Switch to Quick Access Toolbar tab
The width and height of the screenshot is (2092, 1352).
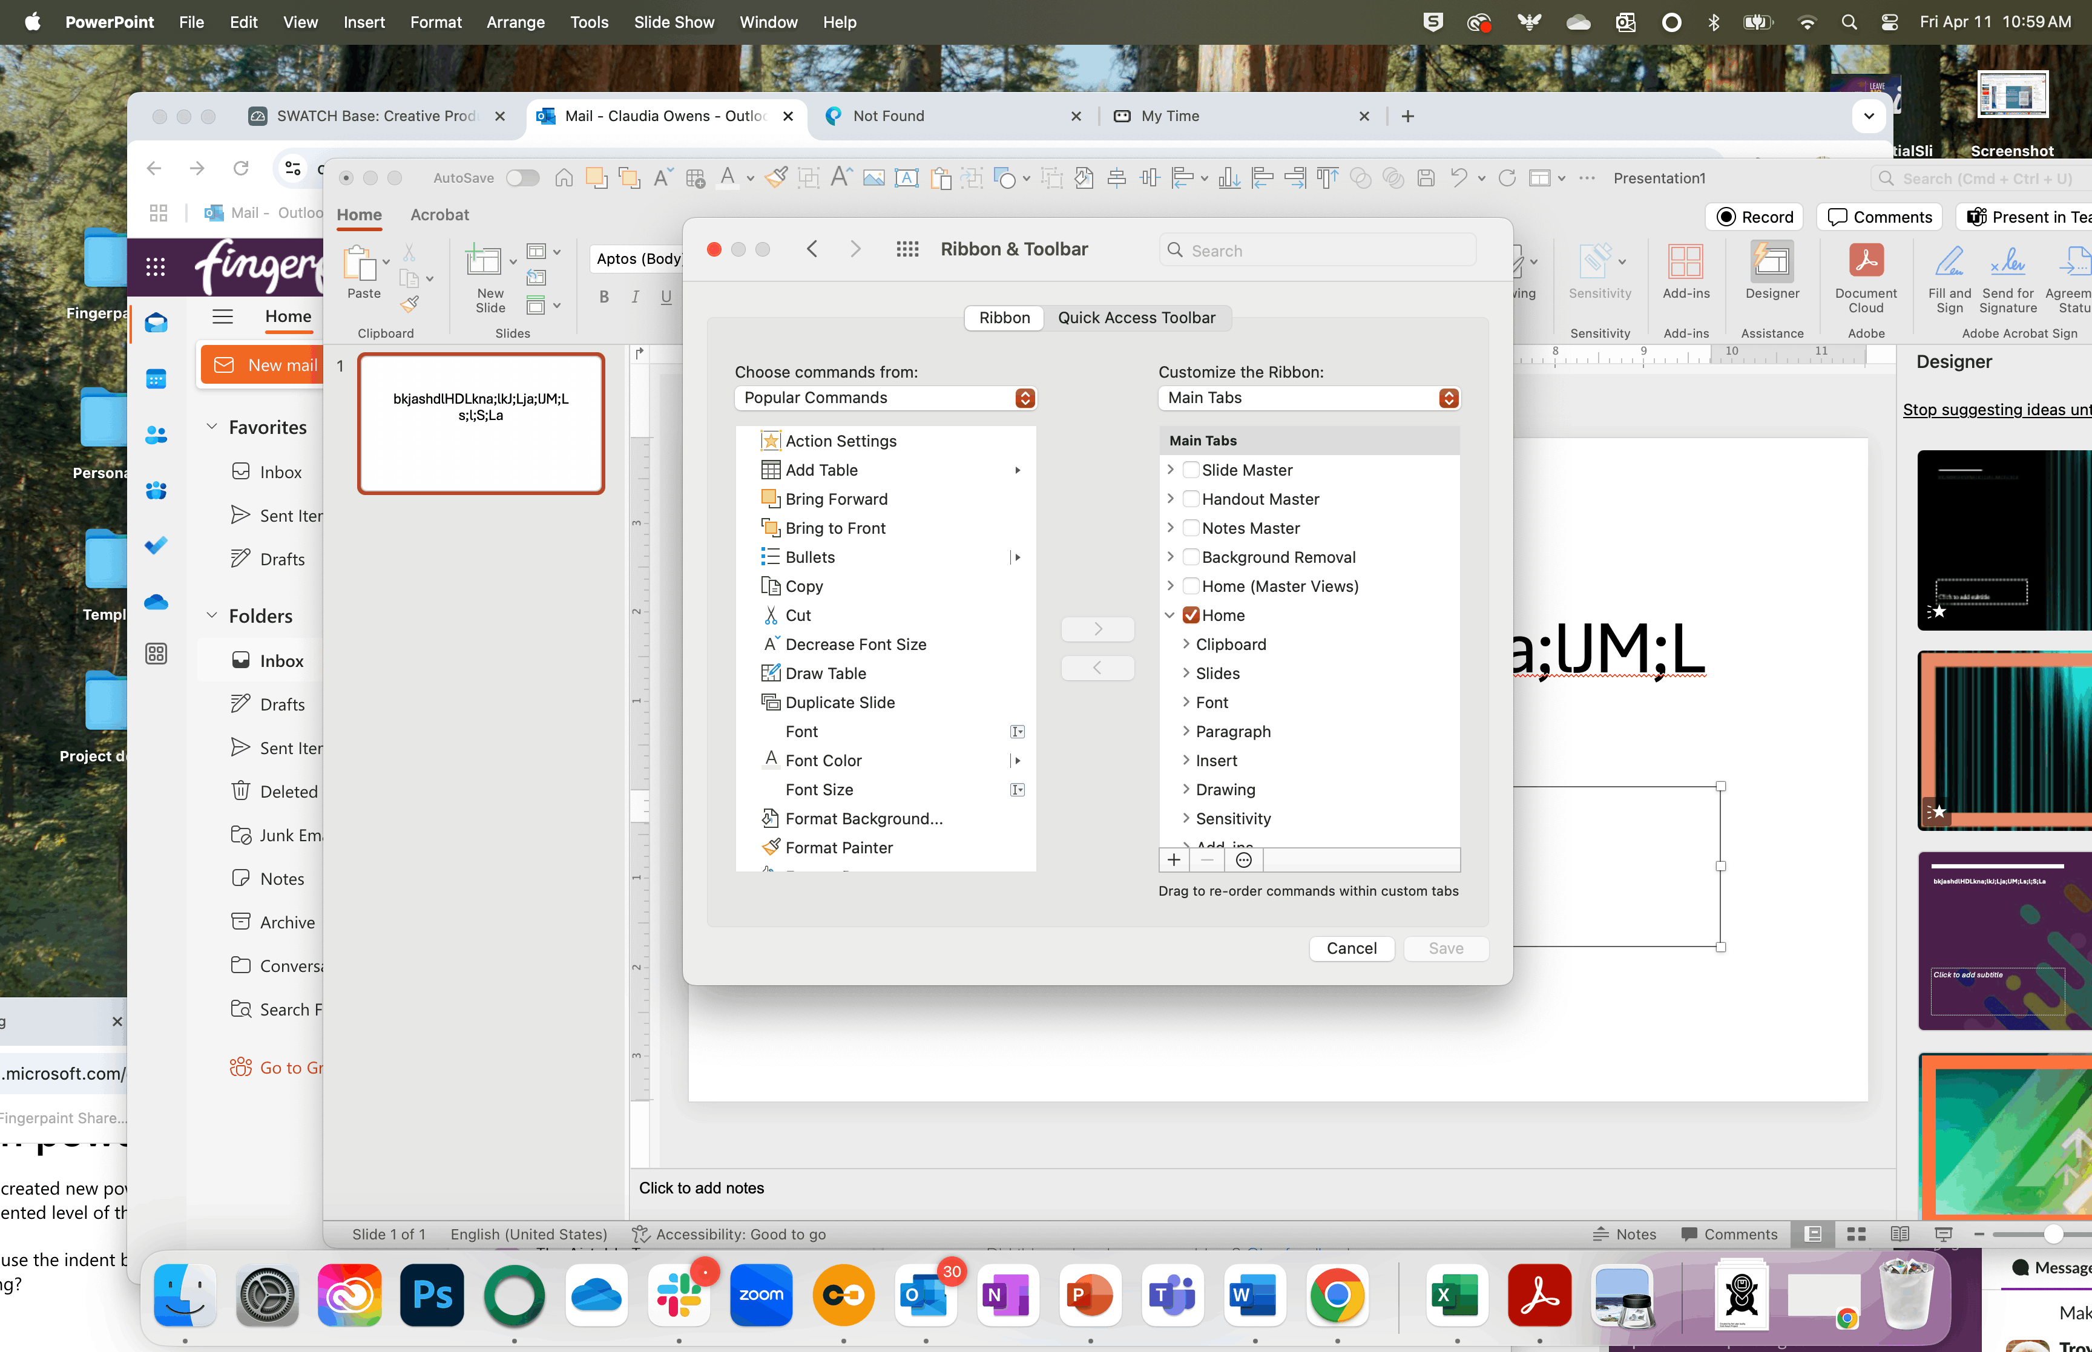1136,318
